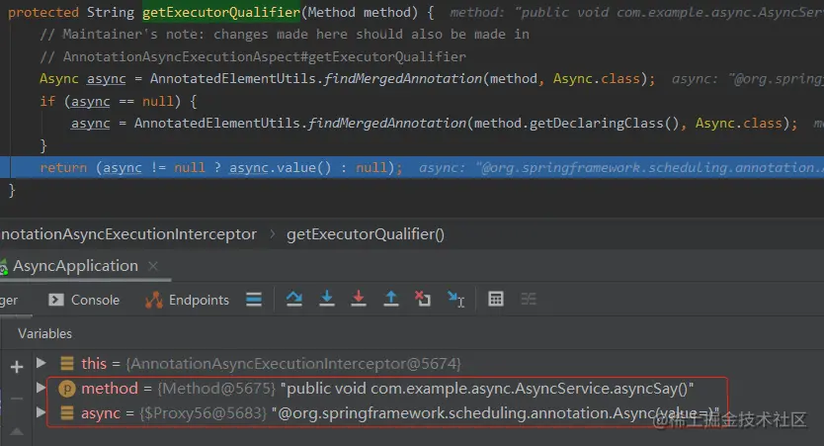Viewport: 824px width, 446px height.
Task: Click the Maintainer's note comment line
Action: (285, 35)
